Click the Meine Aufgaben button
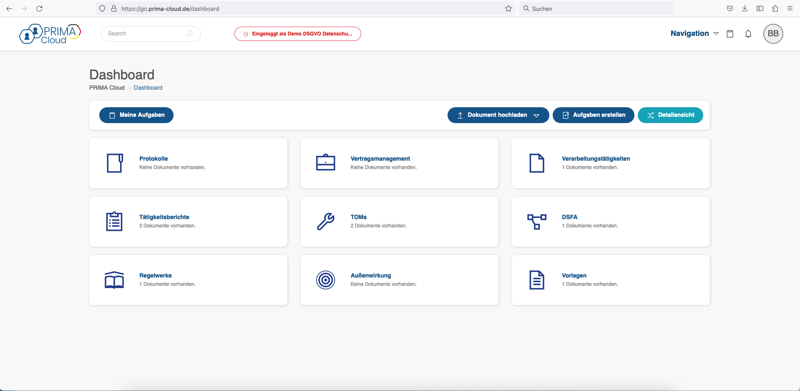 click(x=136, y=115)
